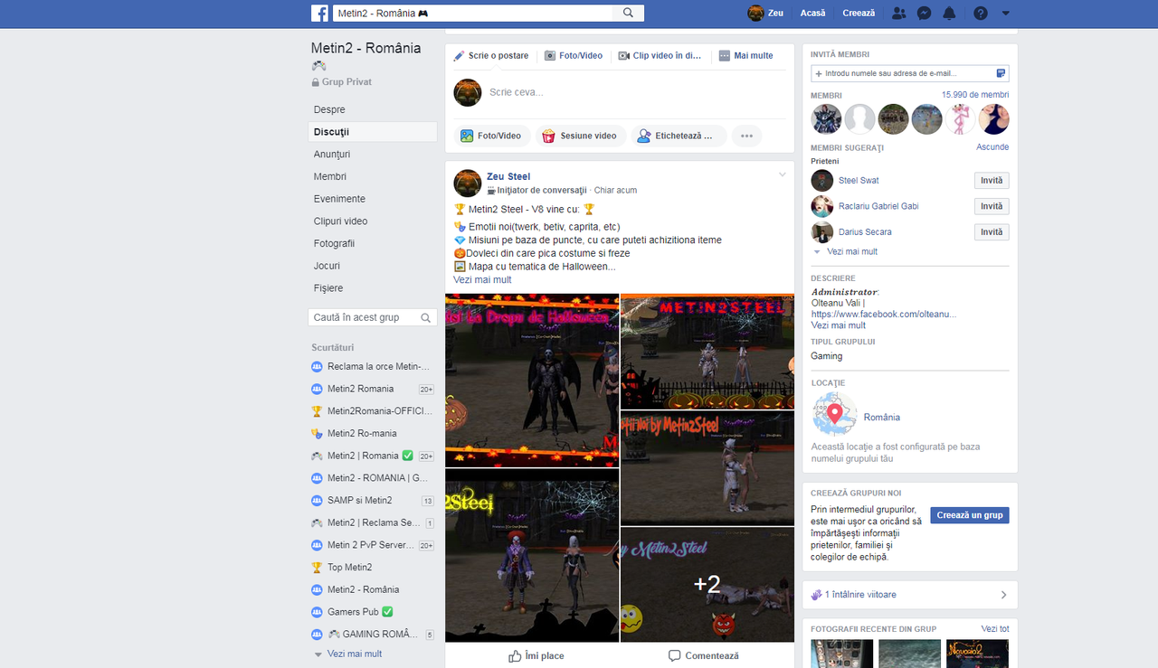Click the magnifier in 'Caută în acest grup'

(x=425, y=318)
